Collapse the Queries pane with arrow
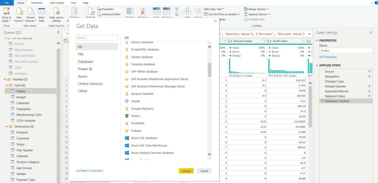Viewport: 378px width, 183px height. pos(58,32)
